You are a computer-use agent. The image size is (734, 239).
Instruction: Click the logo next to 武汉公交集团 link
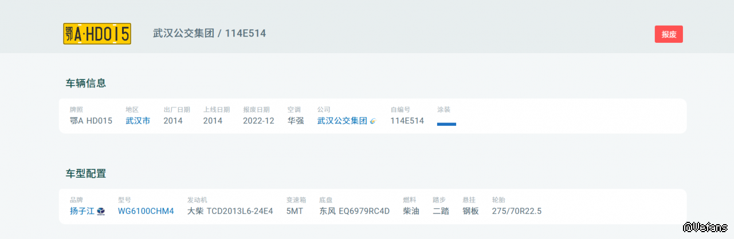(373, 121)
